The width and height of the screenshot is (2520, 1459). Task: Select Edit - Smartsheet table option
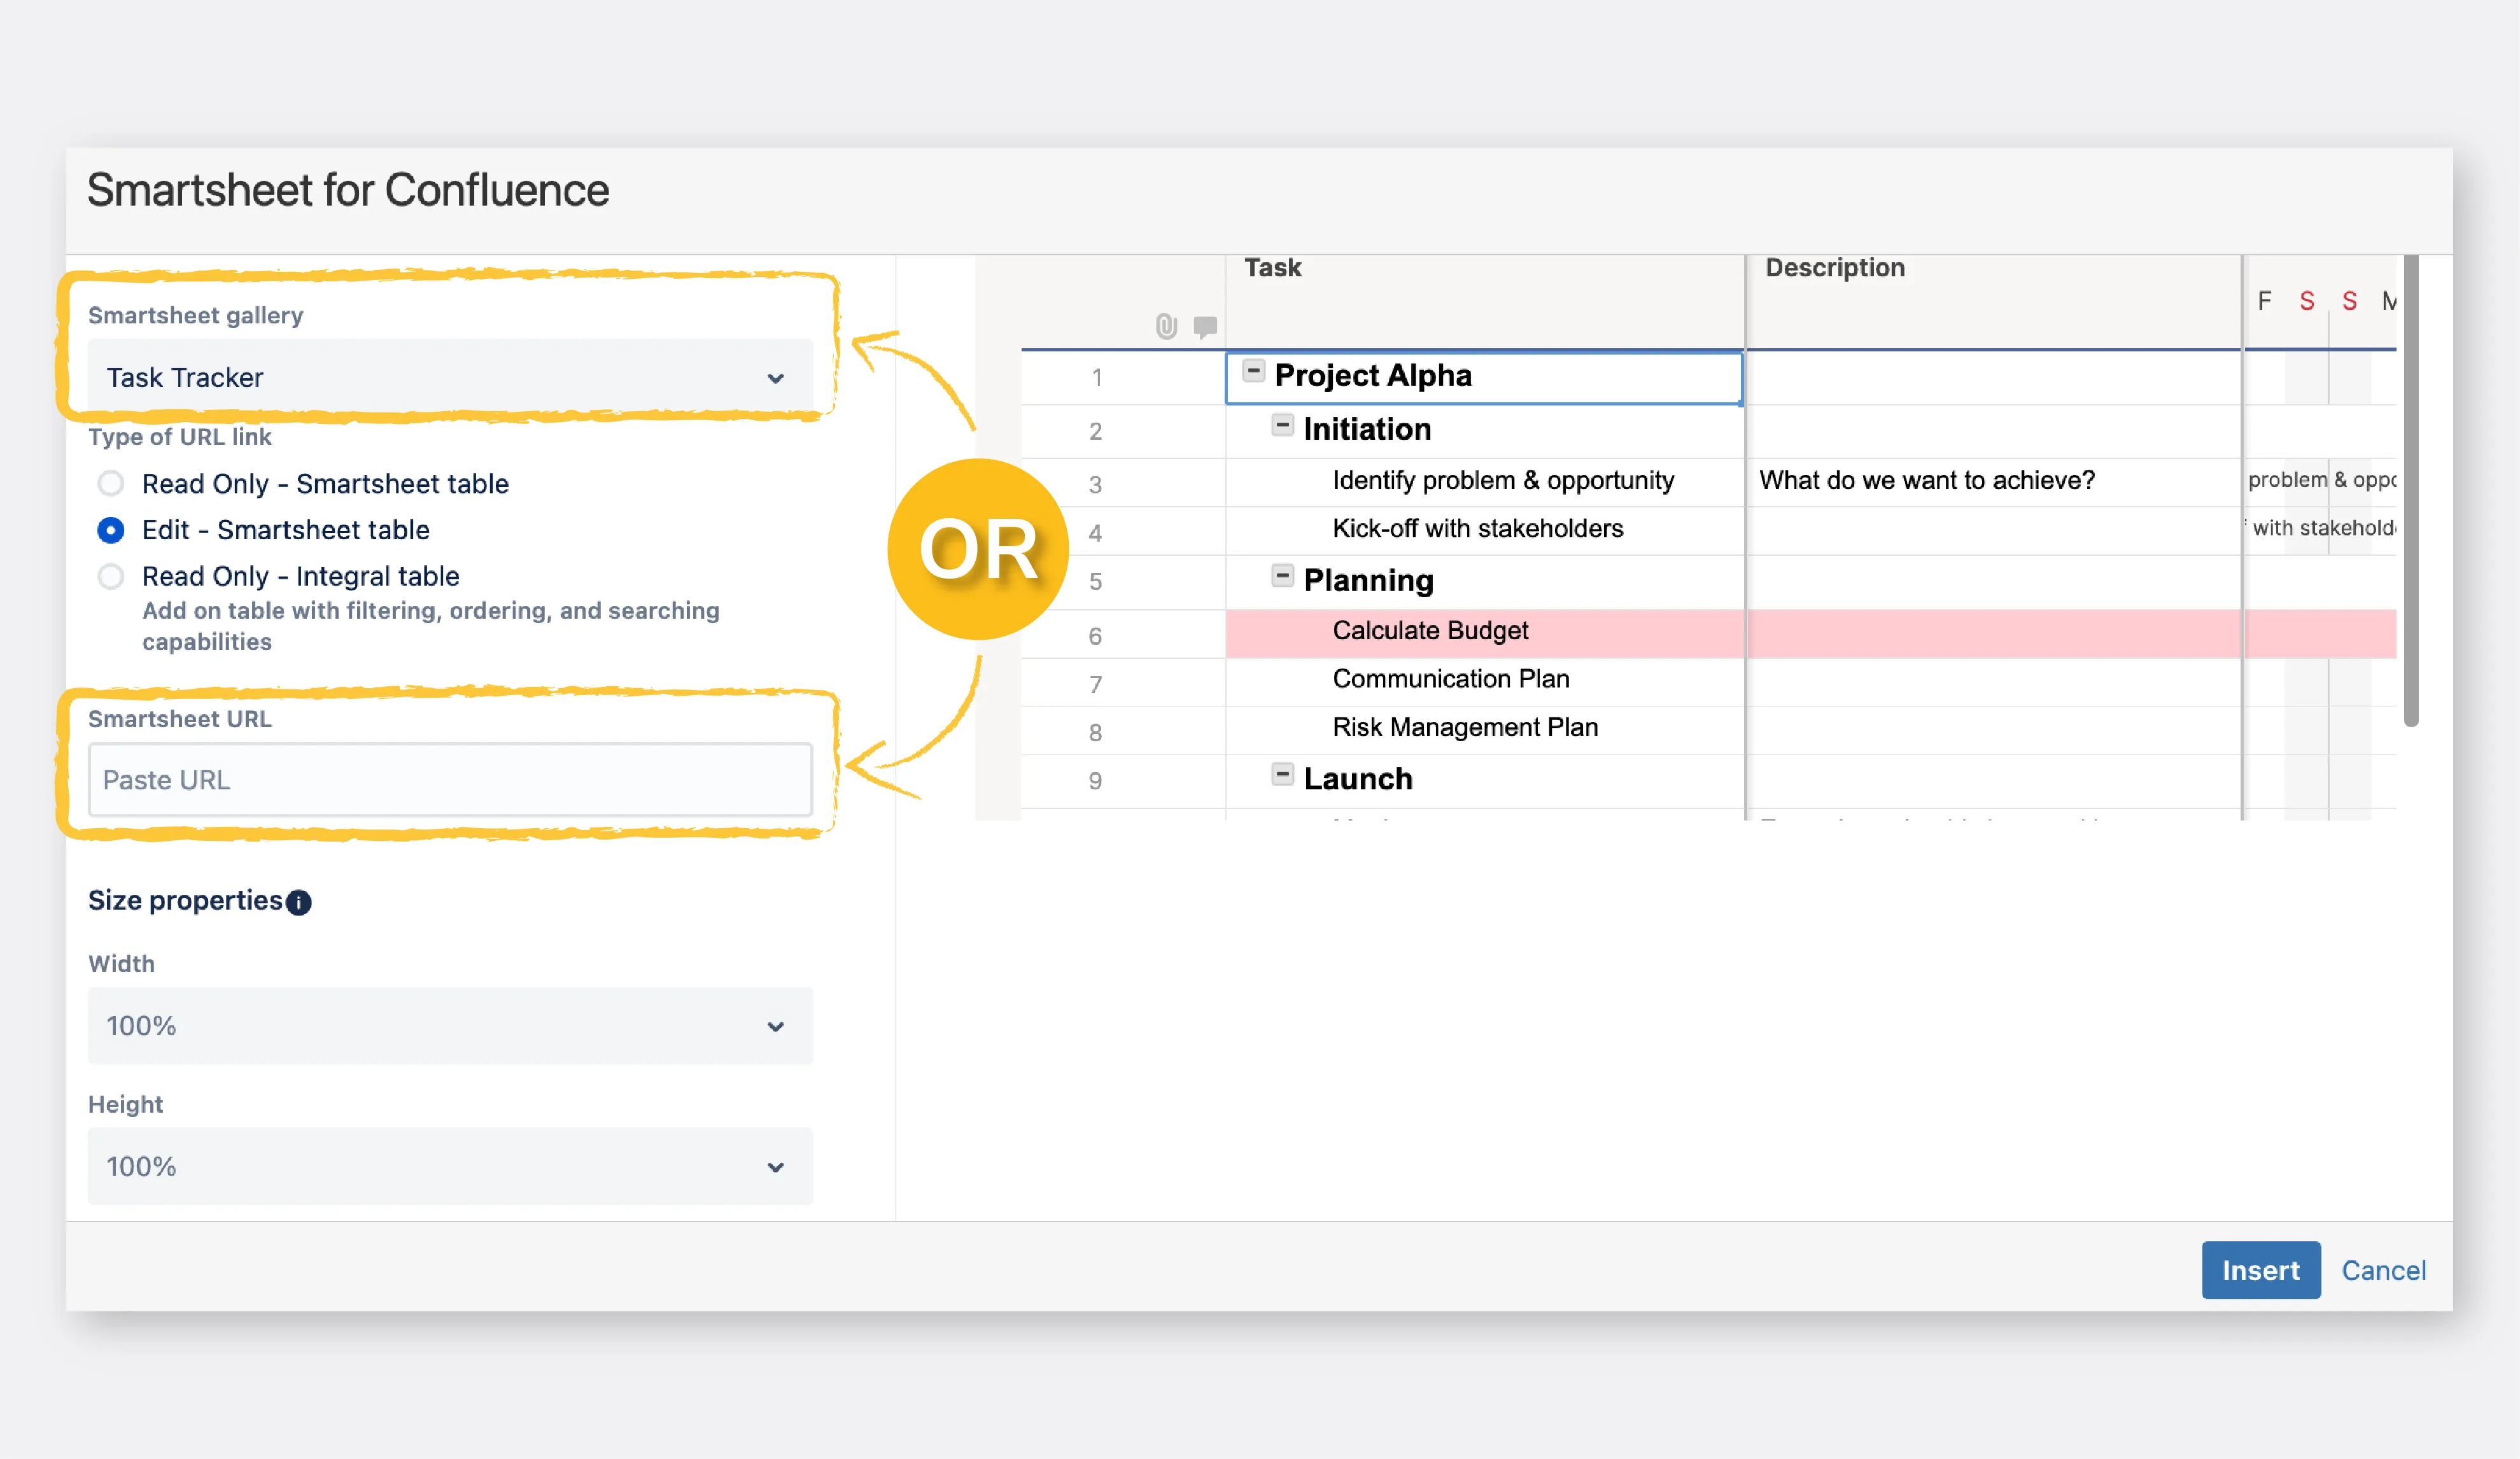[111, 530]
